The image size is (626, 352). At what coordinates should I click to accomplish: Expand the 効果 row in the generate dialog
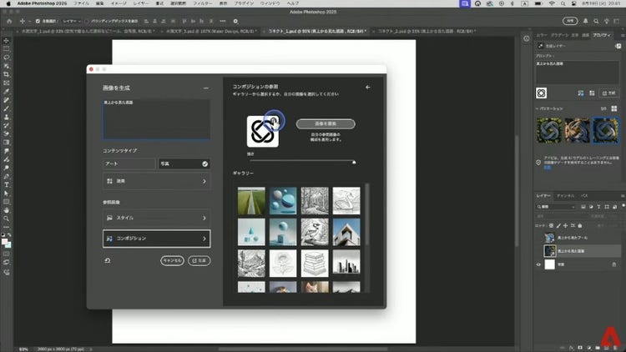[156, 180]
